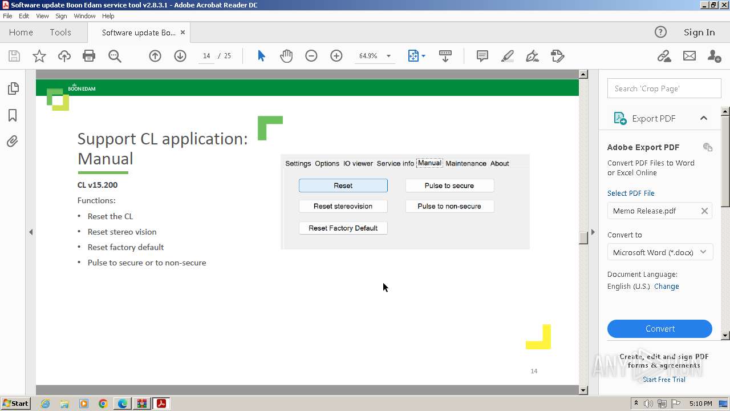Share a link to this file
Viewport: 730px width, 411px height.
pyautogui.click(x=664, y=56)
